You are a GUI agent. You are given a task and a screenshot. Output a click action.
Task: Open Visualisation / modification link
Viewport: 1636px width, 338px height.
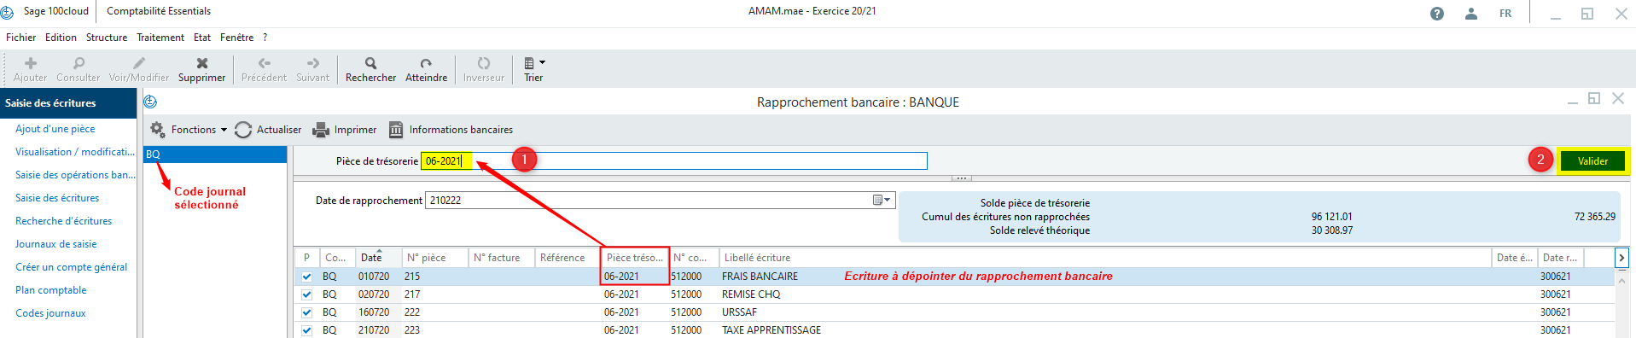click(75, 152)
